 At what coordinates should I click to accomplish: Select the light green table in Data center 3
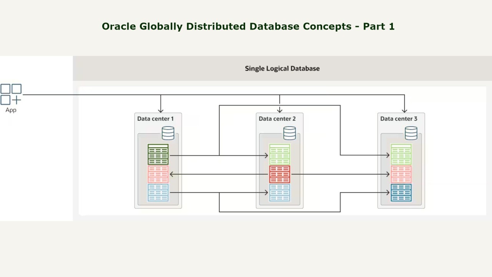click(x=401, y=154)
